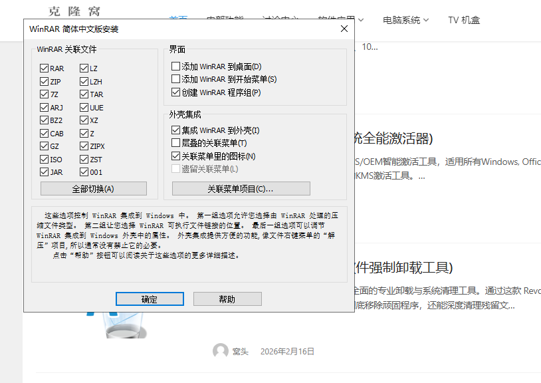The width and height of the screenshot is (541, 383).
Task: Uncheck the RAR file association
Action: coord(44,68)
